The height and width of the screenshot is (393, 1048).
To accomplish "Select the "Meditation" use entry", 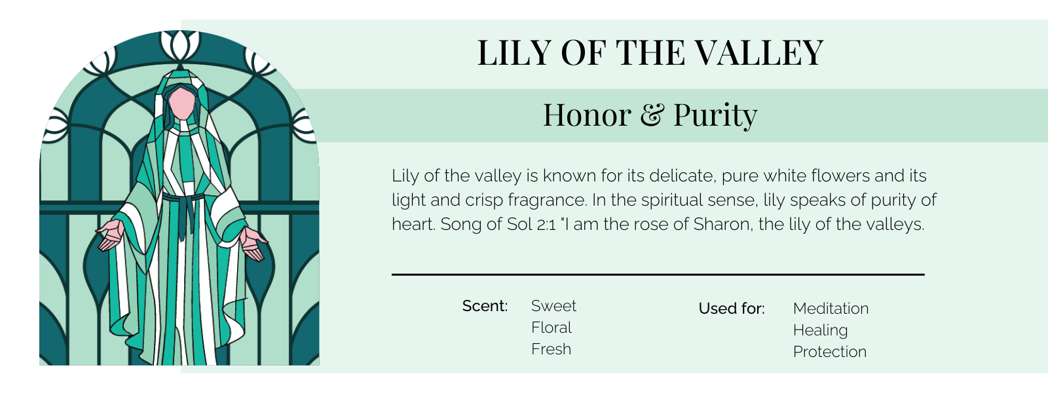I will [831, 309].
